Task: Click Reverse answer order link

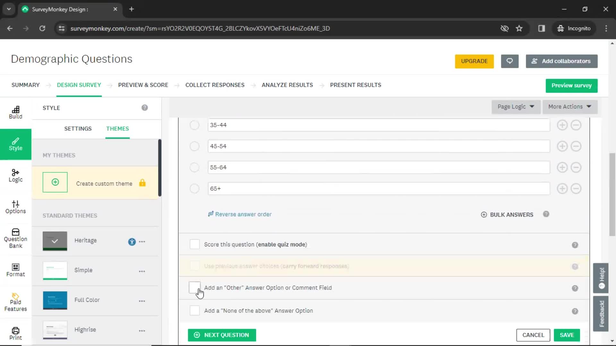Action: (x=240, y=214)
